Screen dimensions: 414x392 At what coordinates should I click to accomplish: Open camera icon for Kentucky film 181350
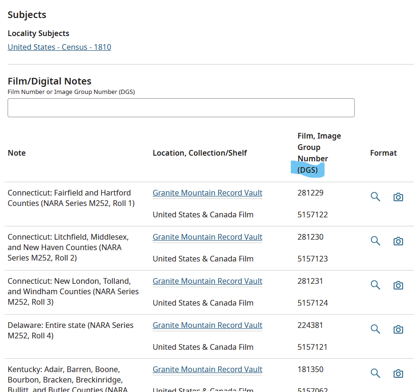coord(398,373)
